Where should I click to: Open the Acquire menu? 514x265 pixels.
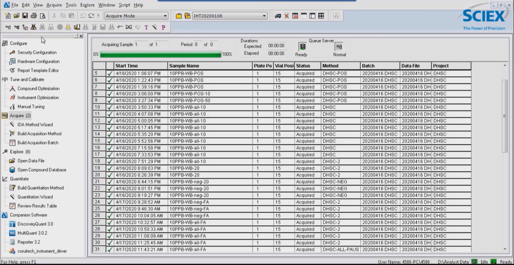[x=54, y=5]
